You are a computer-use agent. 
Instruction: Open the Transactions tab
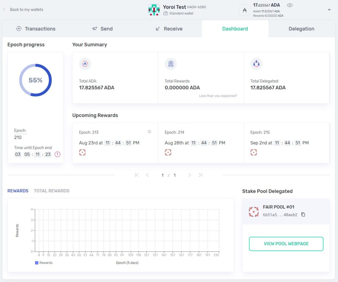pyautogui.click(x=36, y=29)
